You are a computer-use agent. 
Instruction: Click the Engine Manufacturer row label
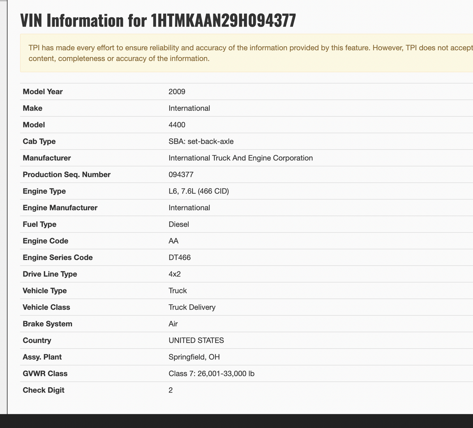click(60, 208)
